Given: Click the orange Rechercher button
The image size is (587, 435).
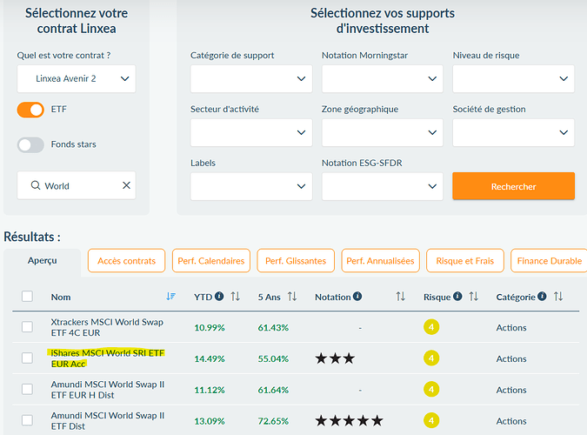Looking at the screenshot, I should [x=513, y=186].
